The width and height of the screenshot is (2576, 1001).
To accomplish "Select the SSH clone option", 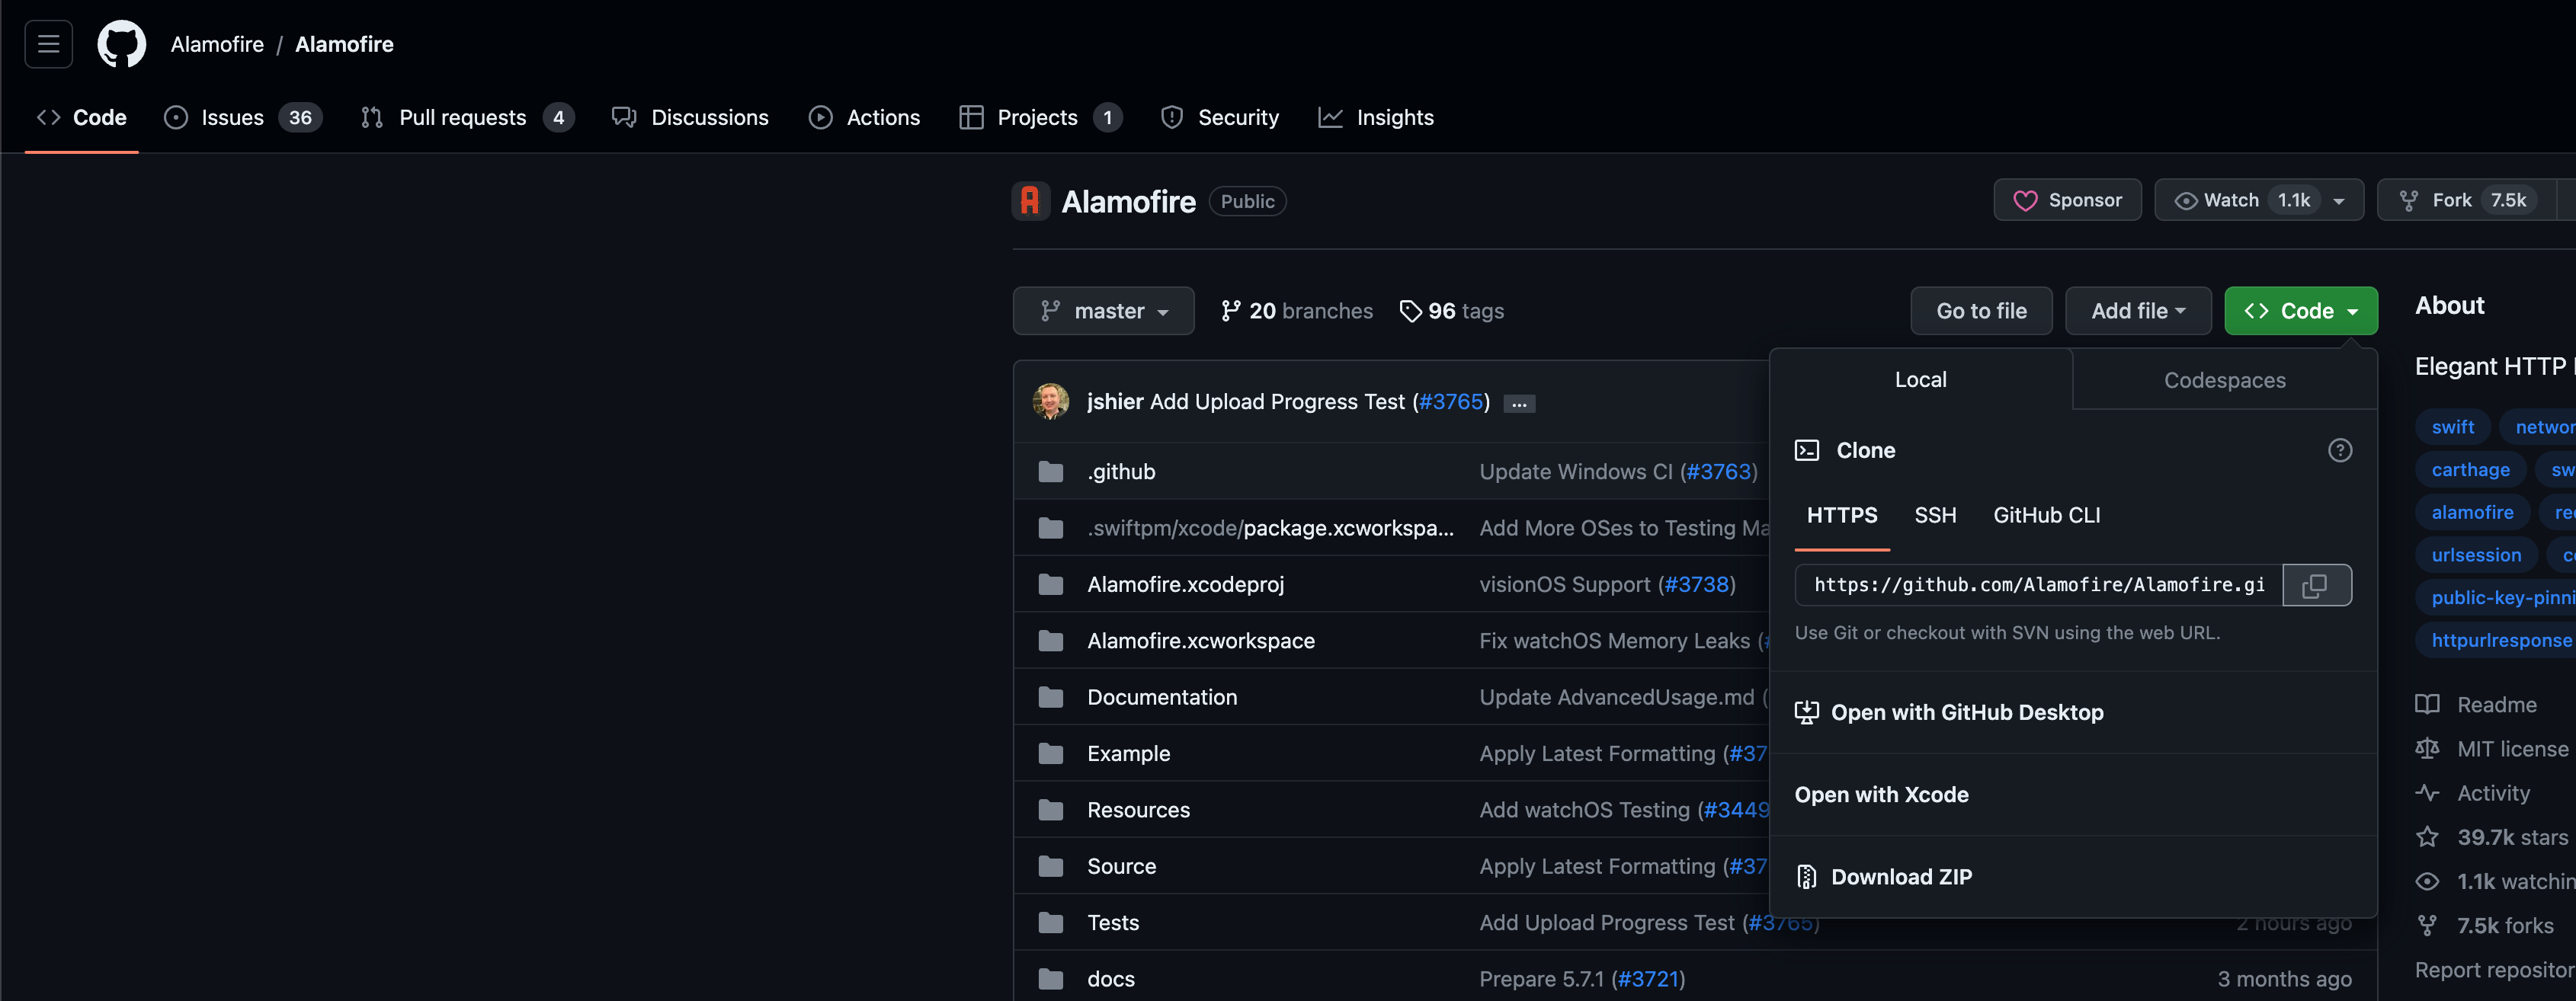I will click(1935, 515).
